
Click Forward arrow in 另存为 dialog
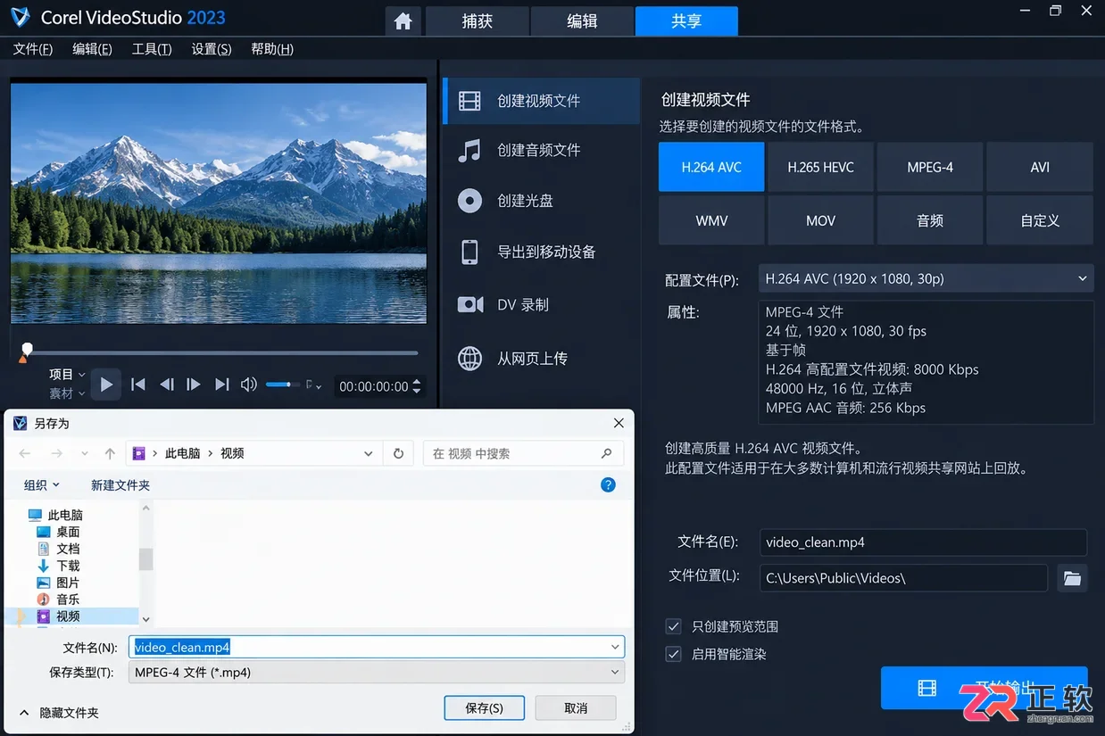(56, 453)
